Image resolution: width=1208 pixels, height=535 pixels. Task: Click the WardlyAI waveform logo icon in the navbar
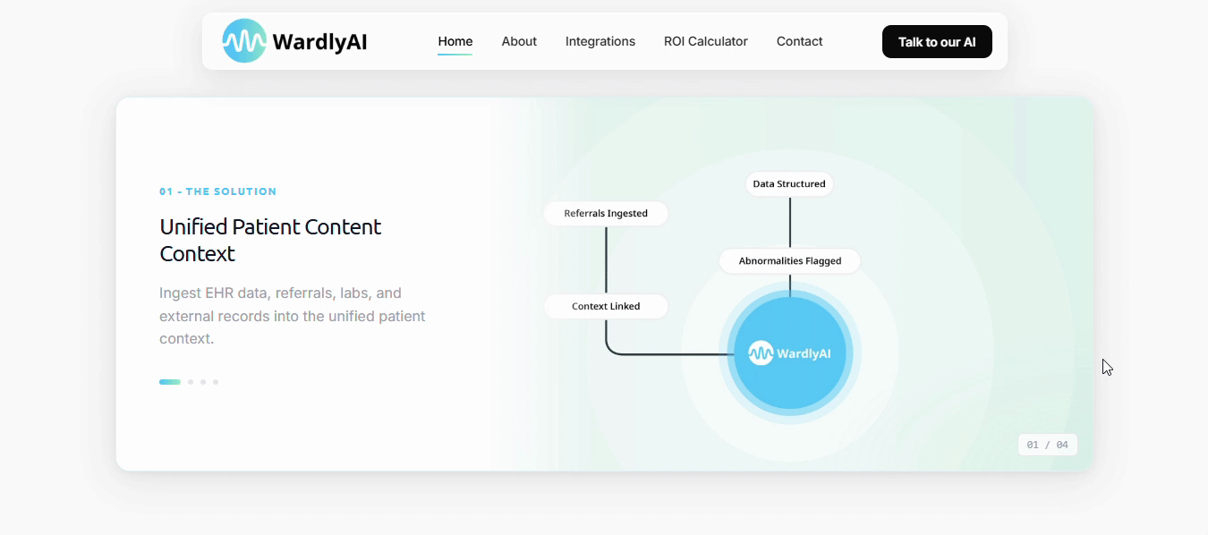point(244,41)
